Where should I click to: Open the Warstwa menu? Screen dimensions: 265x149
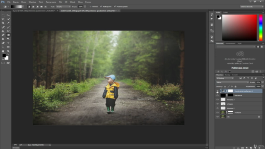pos(32,2)
